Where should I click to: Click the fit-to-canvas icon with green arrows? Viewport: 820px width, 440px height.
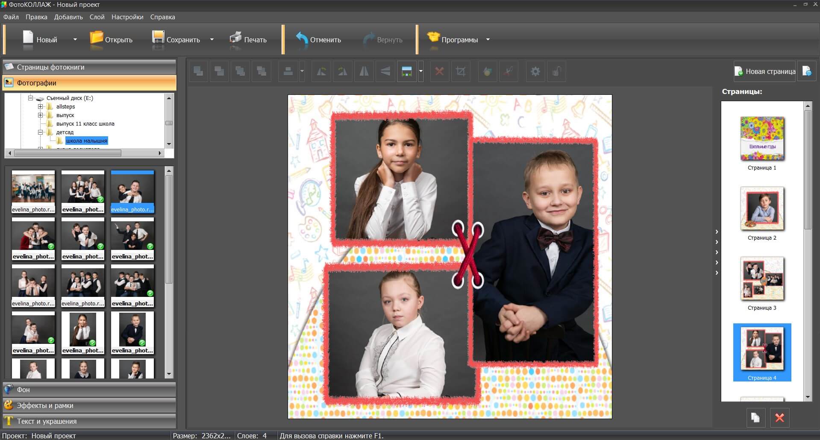pyautogui.click(x=407, y=71)
